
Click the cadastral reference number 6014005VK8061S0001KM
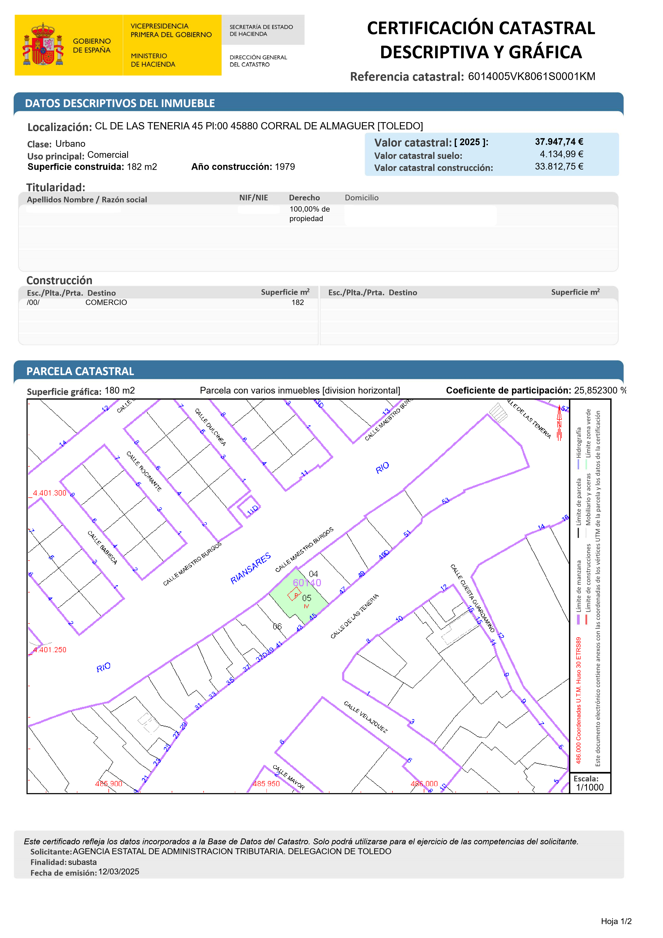click(x=531, y=76)
